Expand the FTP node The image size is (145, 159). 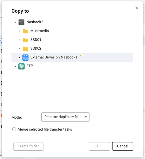15,66
